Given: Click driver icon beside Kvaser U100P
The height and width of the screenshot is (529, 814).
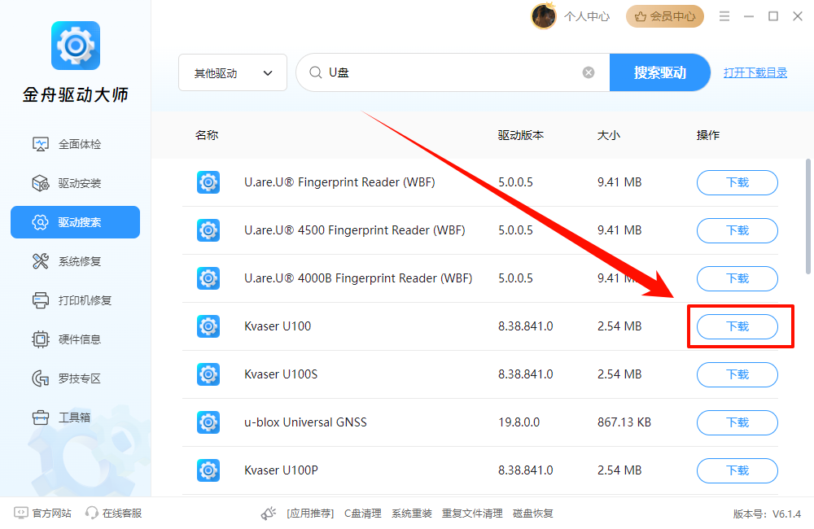Looking at the screenshot, I should 208,470.
